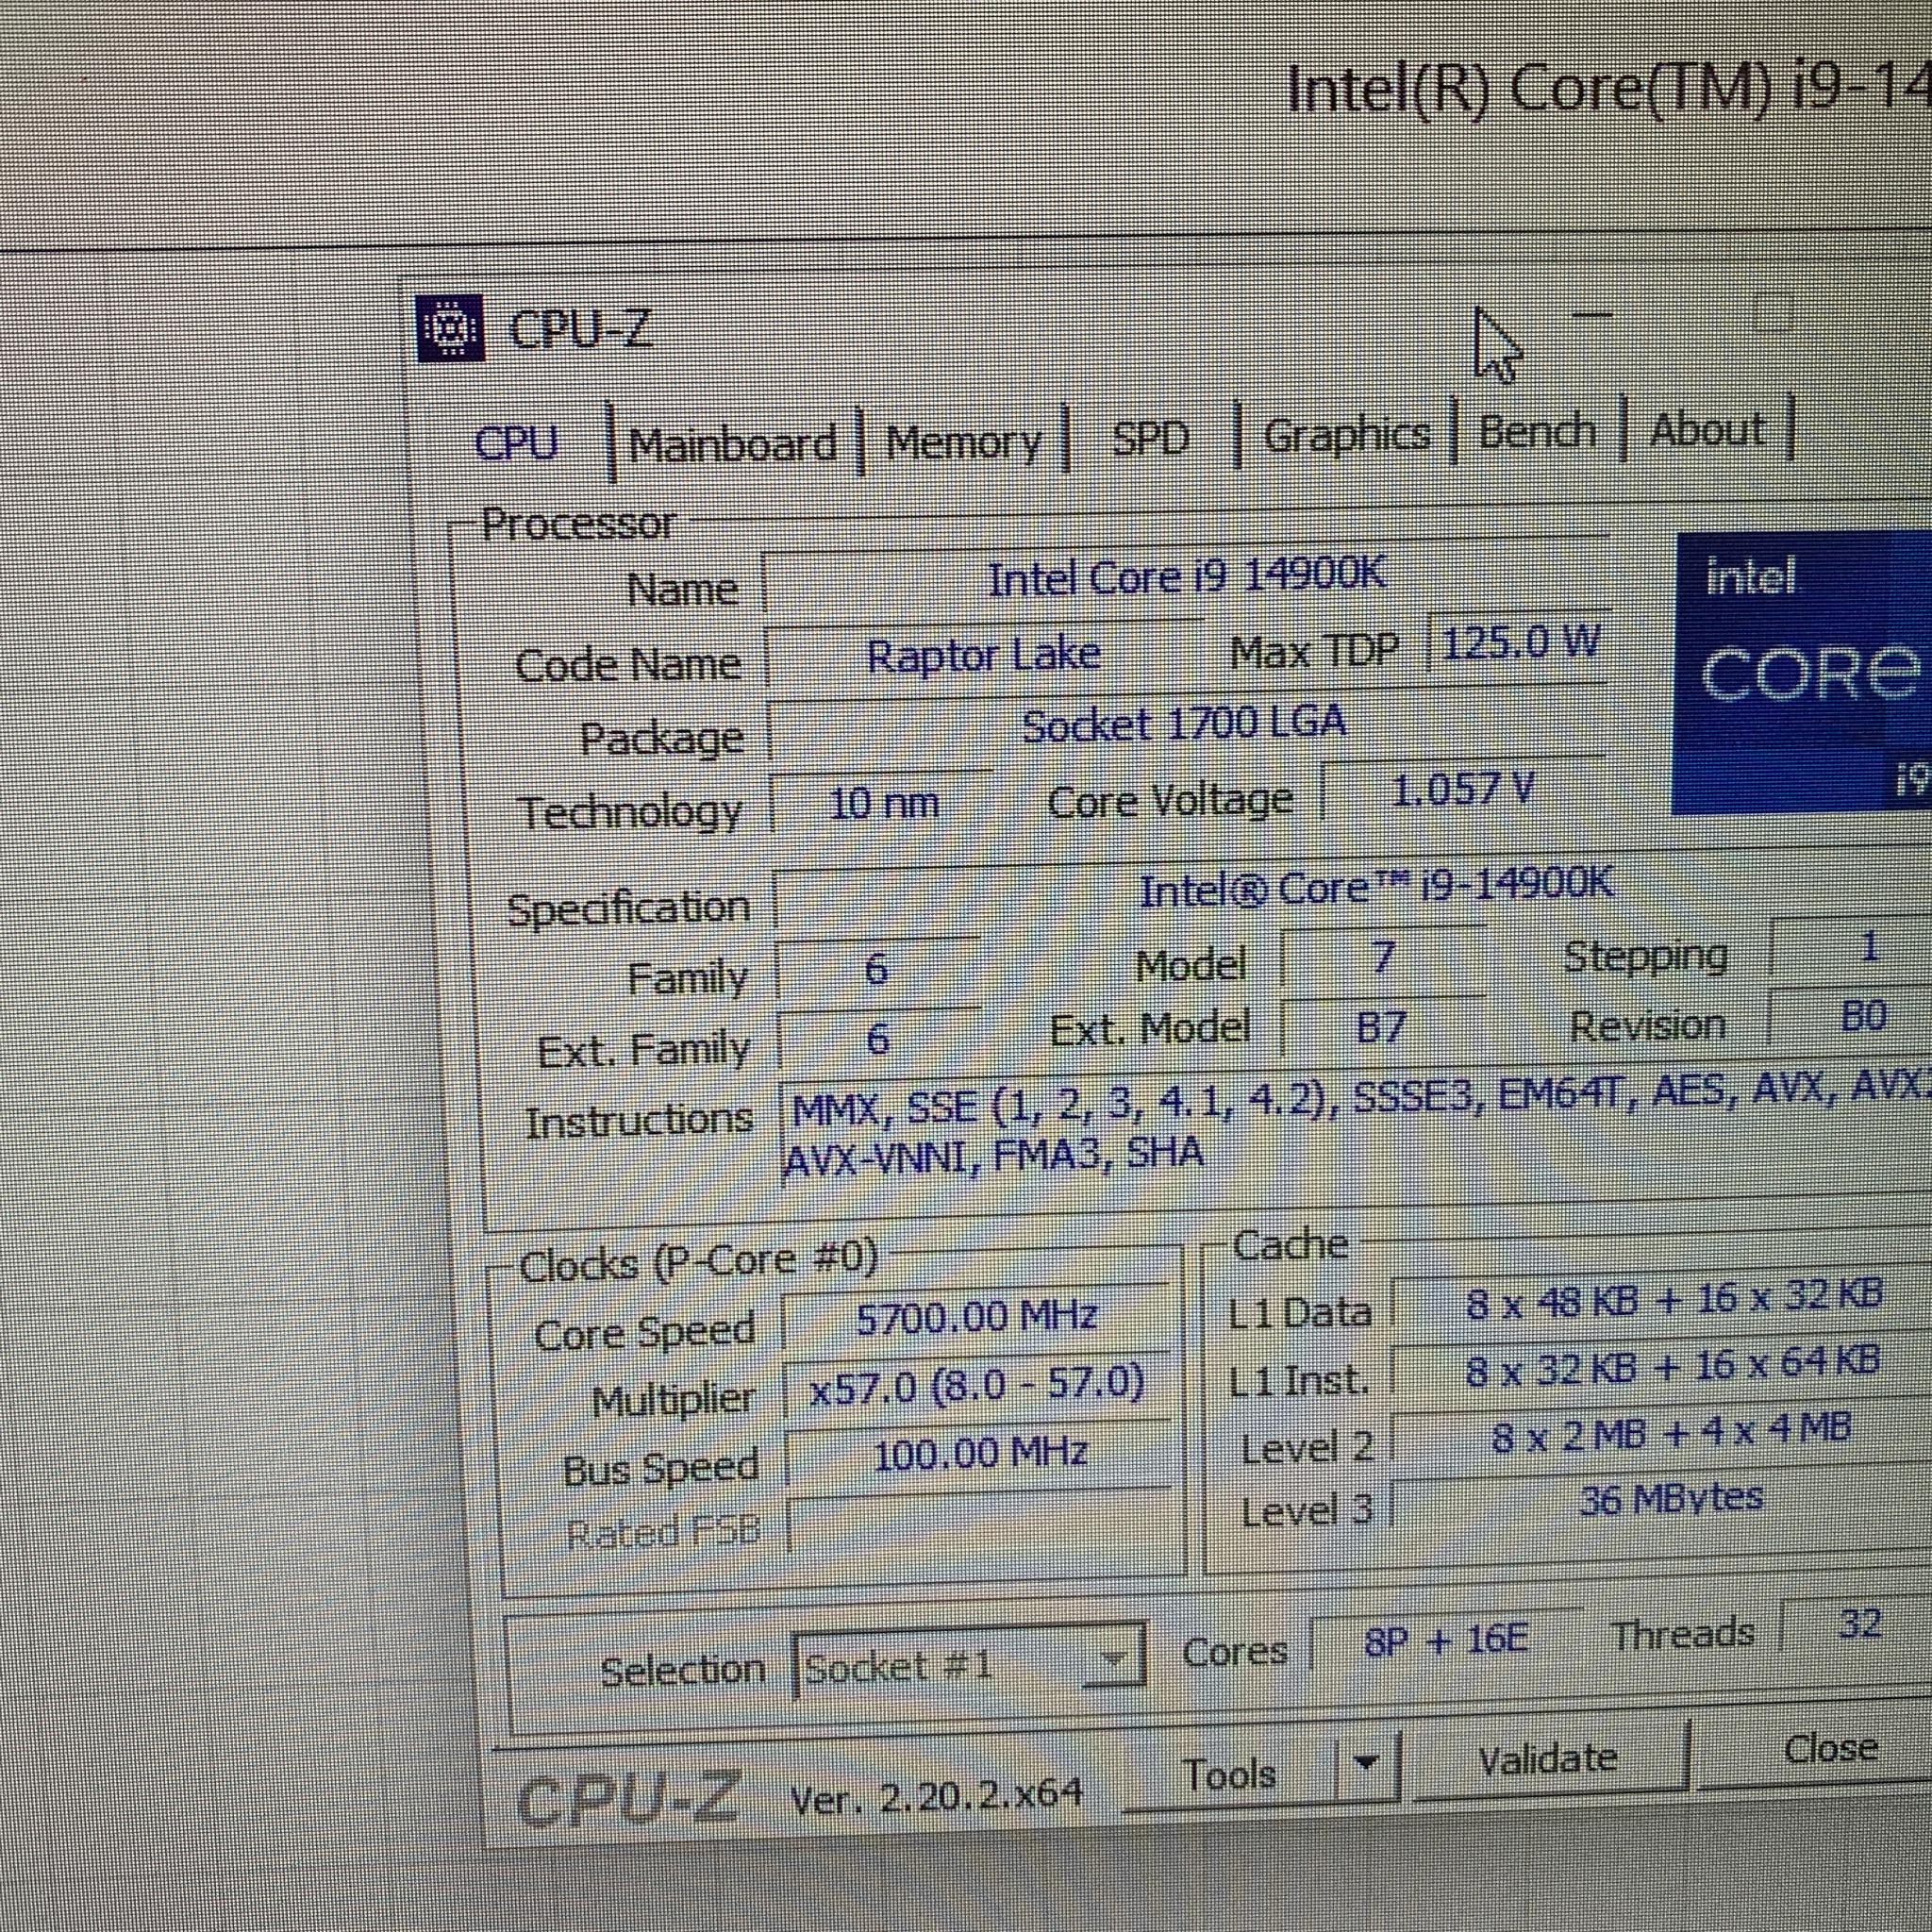Click the empty Rated FSB field
1932x1932 pixels.
pyautogui.click(x=981, y=1521)
